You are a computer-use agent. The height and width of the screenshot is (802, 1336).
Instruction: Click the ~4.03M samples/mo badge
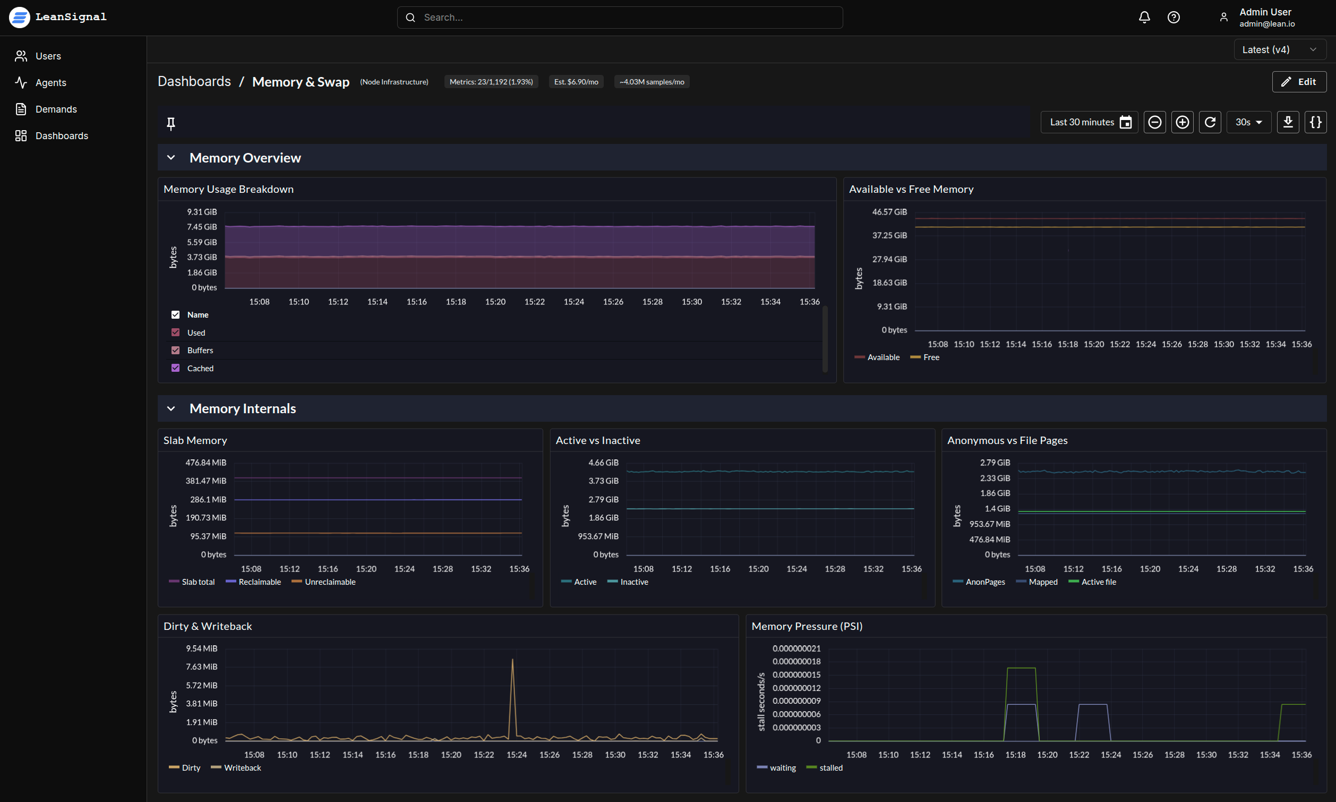652,82
